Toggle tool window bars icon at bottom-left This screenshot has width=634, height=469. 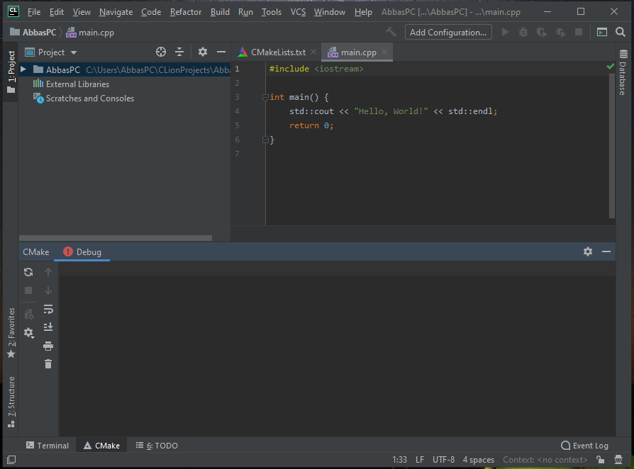(x=11, y=459)
